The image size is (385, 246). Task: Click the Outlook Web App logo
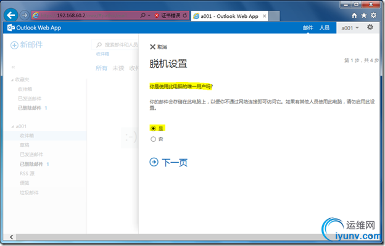[x=34, y=28]
